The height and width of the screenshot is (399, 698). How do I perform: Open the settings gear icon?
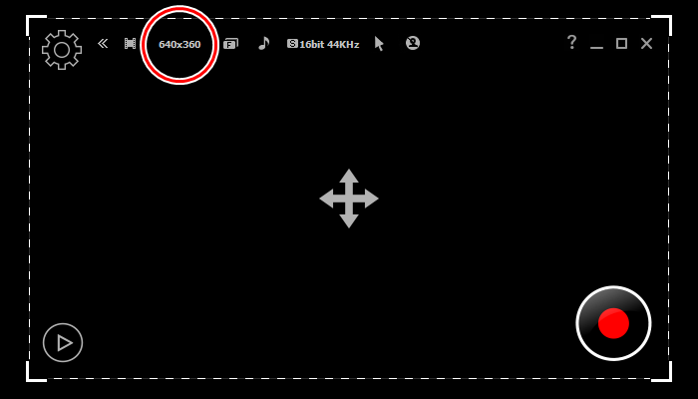62,50
